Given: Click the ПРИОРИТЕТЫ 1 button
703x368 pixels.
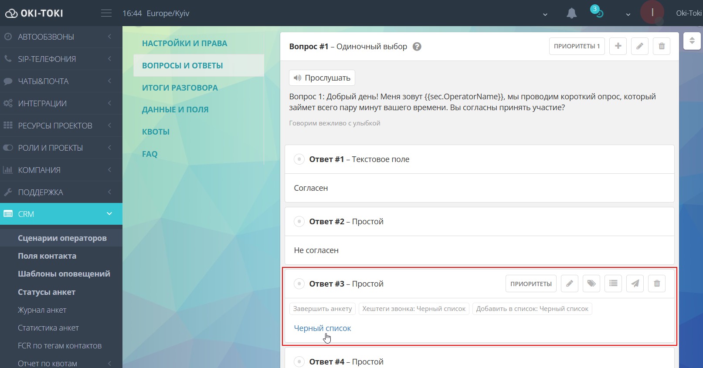Looking at the screenshot, I should (576, 46).
